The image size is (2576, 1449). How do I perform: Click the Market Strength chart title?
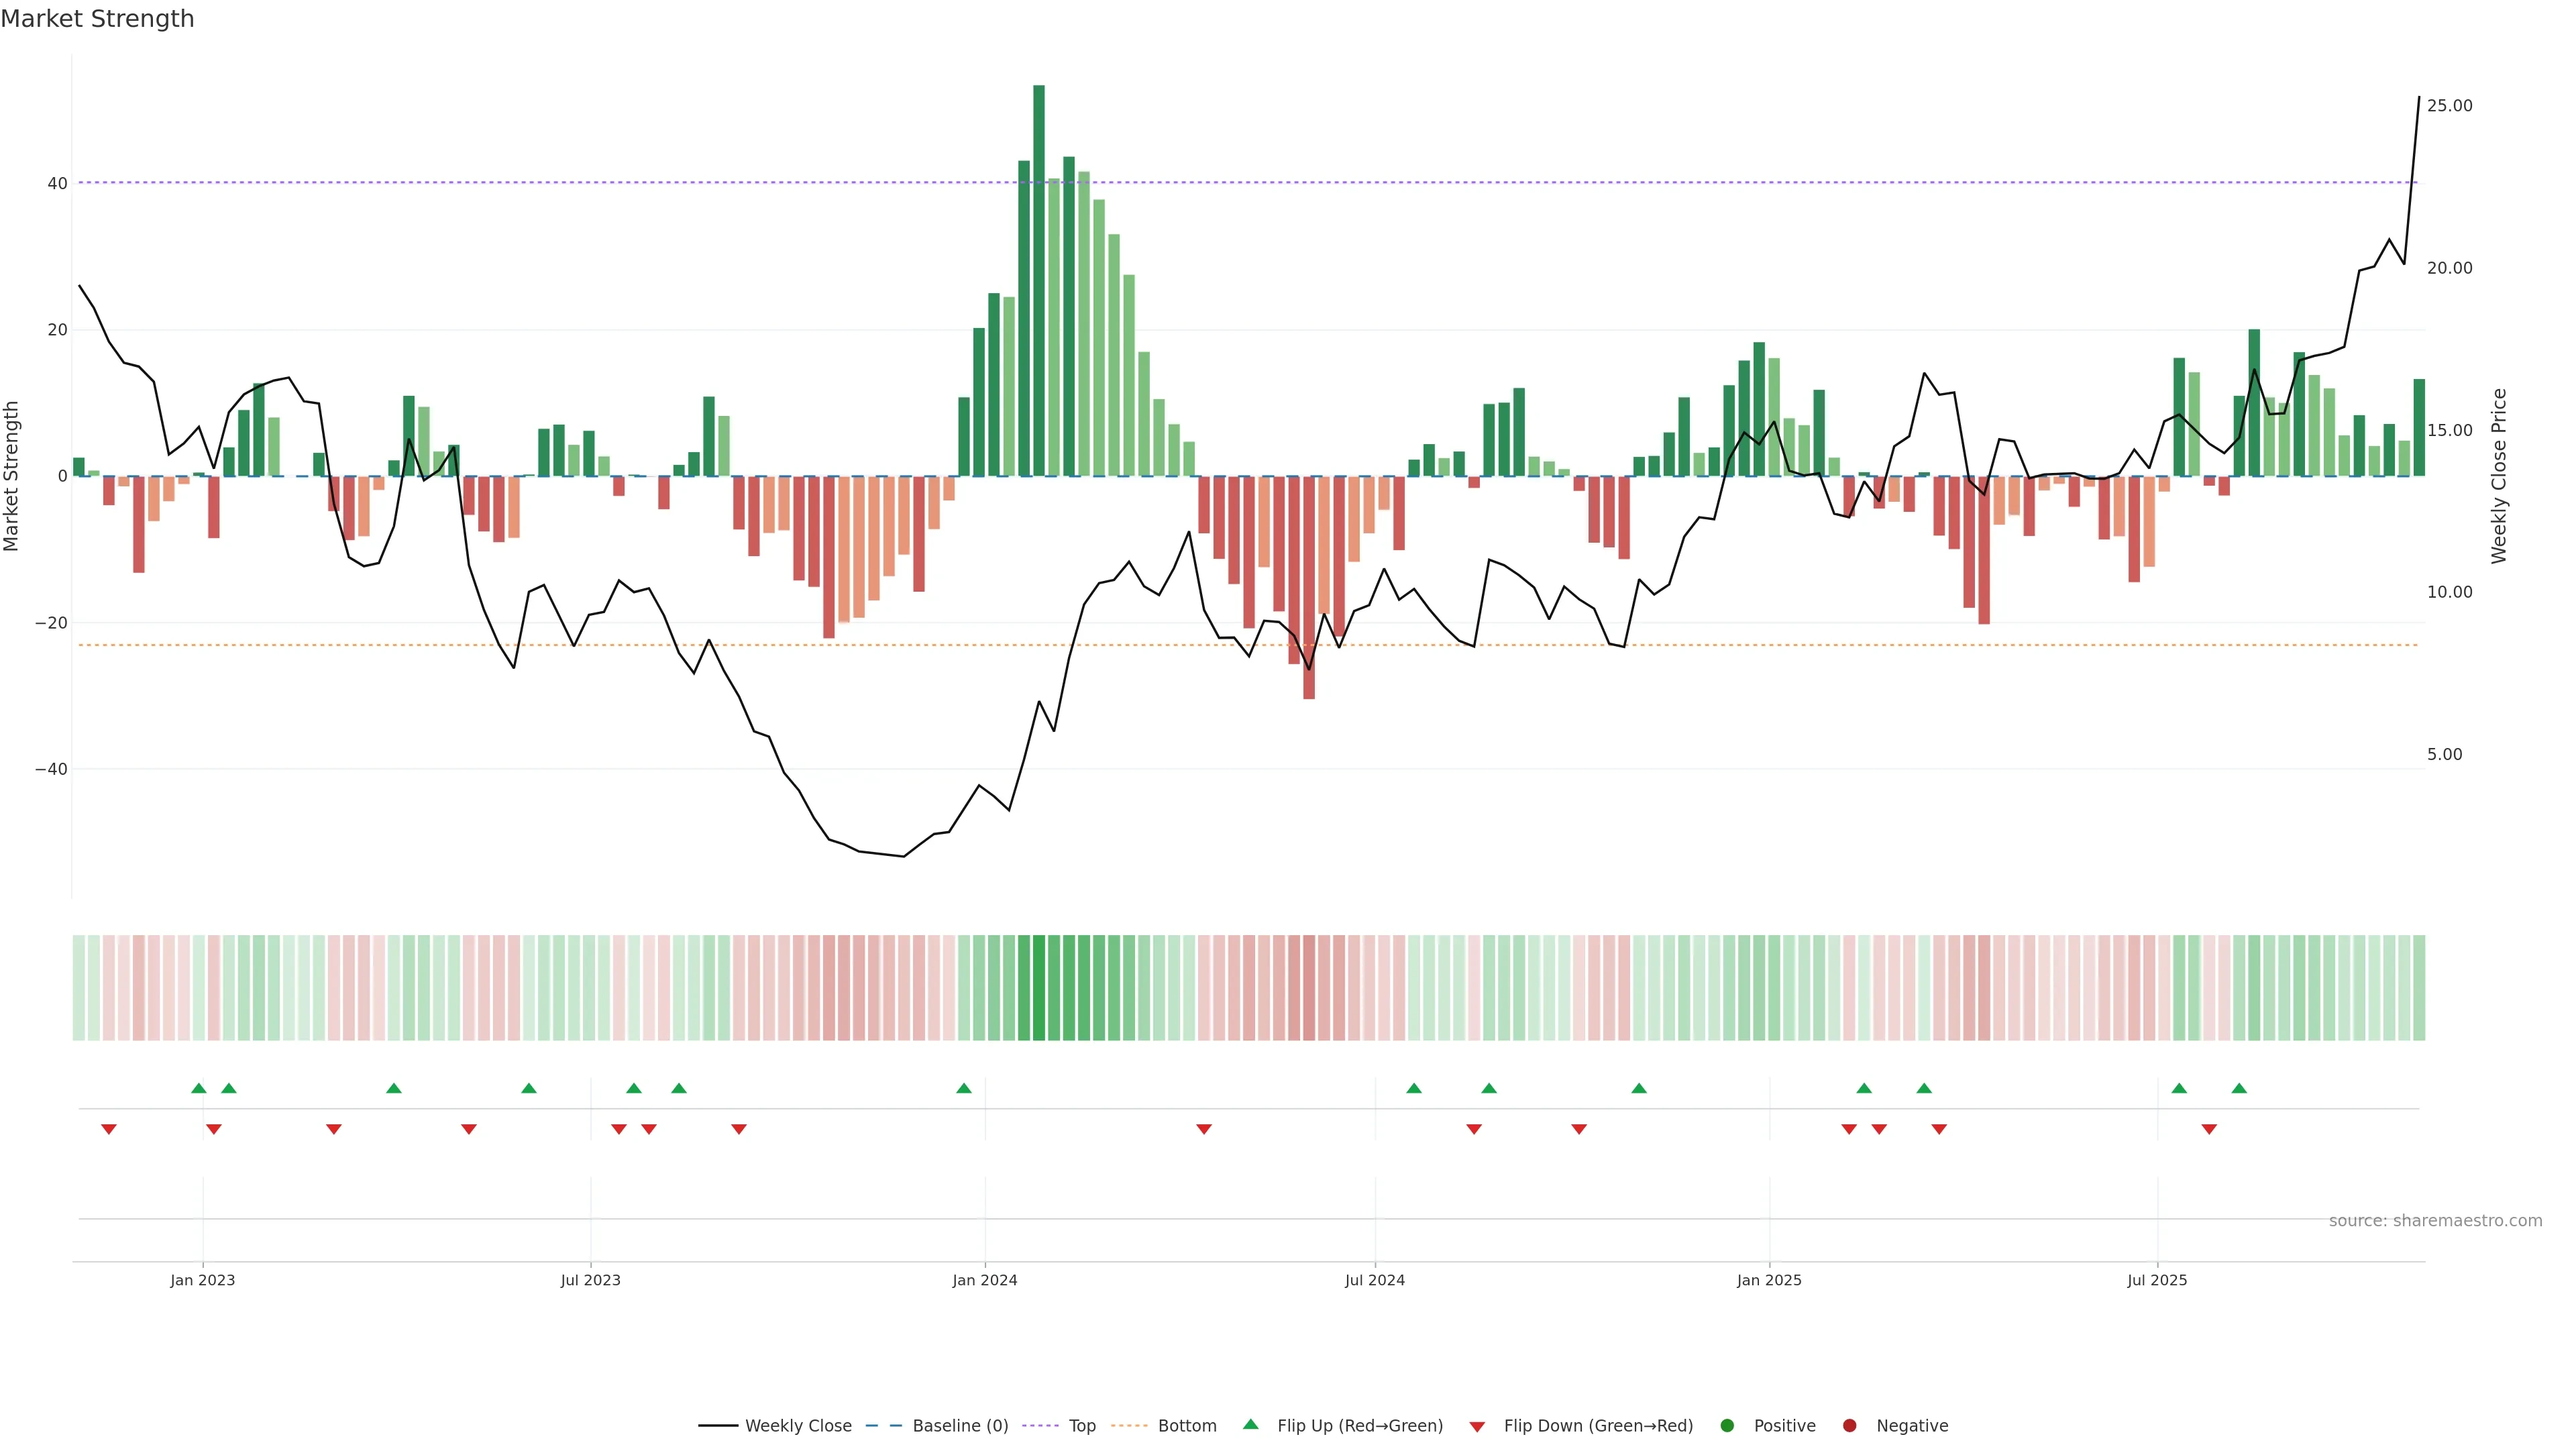[97, 19]
